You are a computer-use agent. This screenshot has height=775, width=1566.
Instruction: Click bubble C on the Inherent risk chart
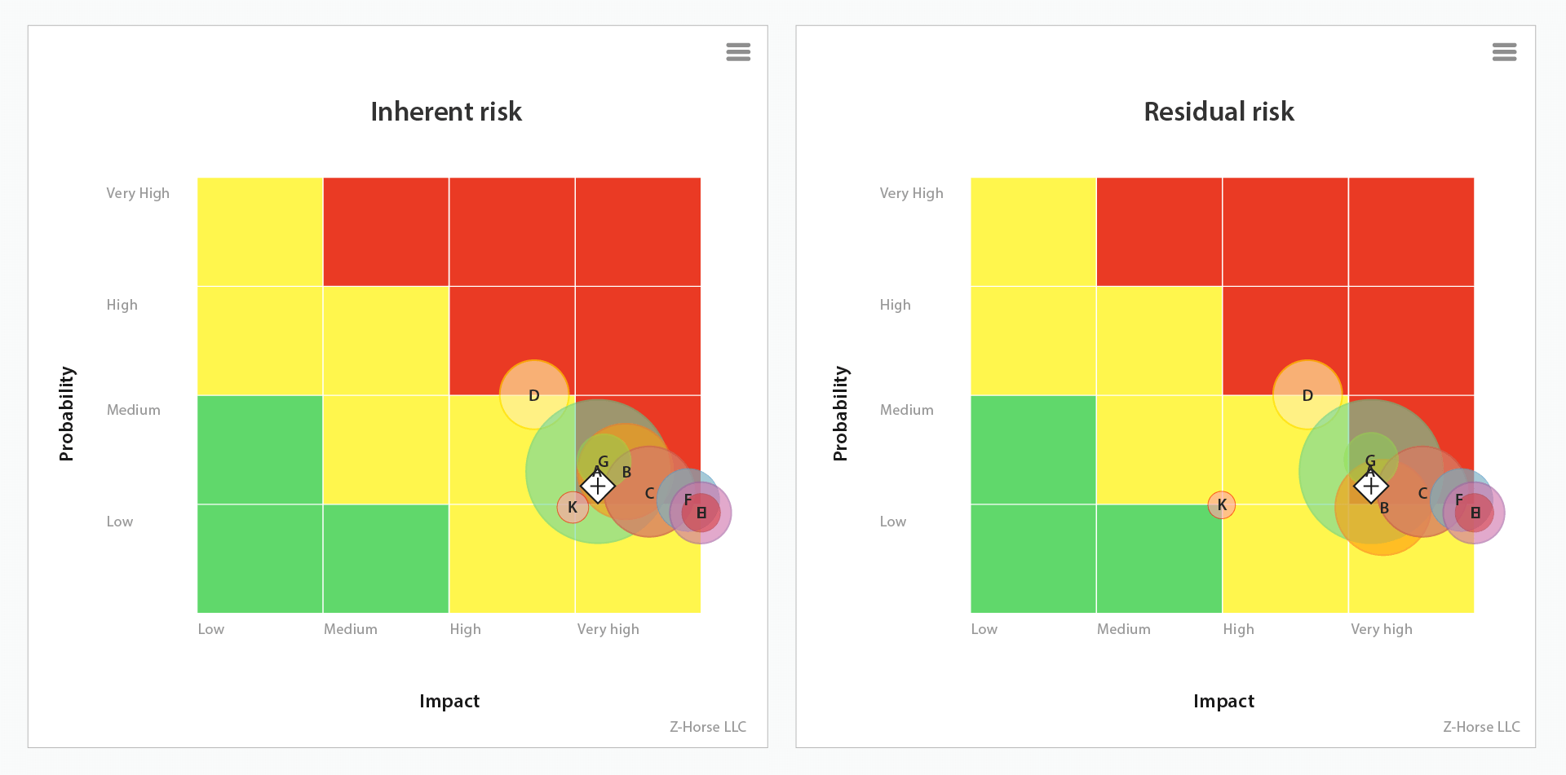[649, 493]
